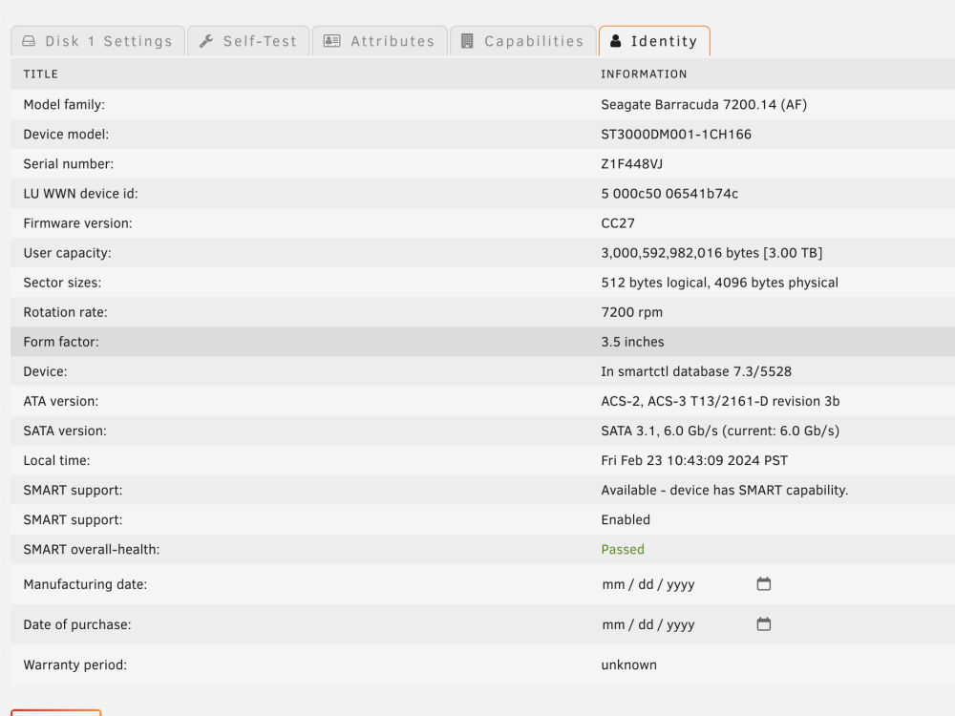Image resolution: width=955 pixels, height=716 pixels.
Task: Click the Warranty period unknown value
Action: (x=628, y=664)
